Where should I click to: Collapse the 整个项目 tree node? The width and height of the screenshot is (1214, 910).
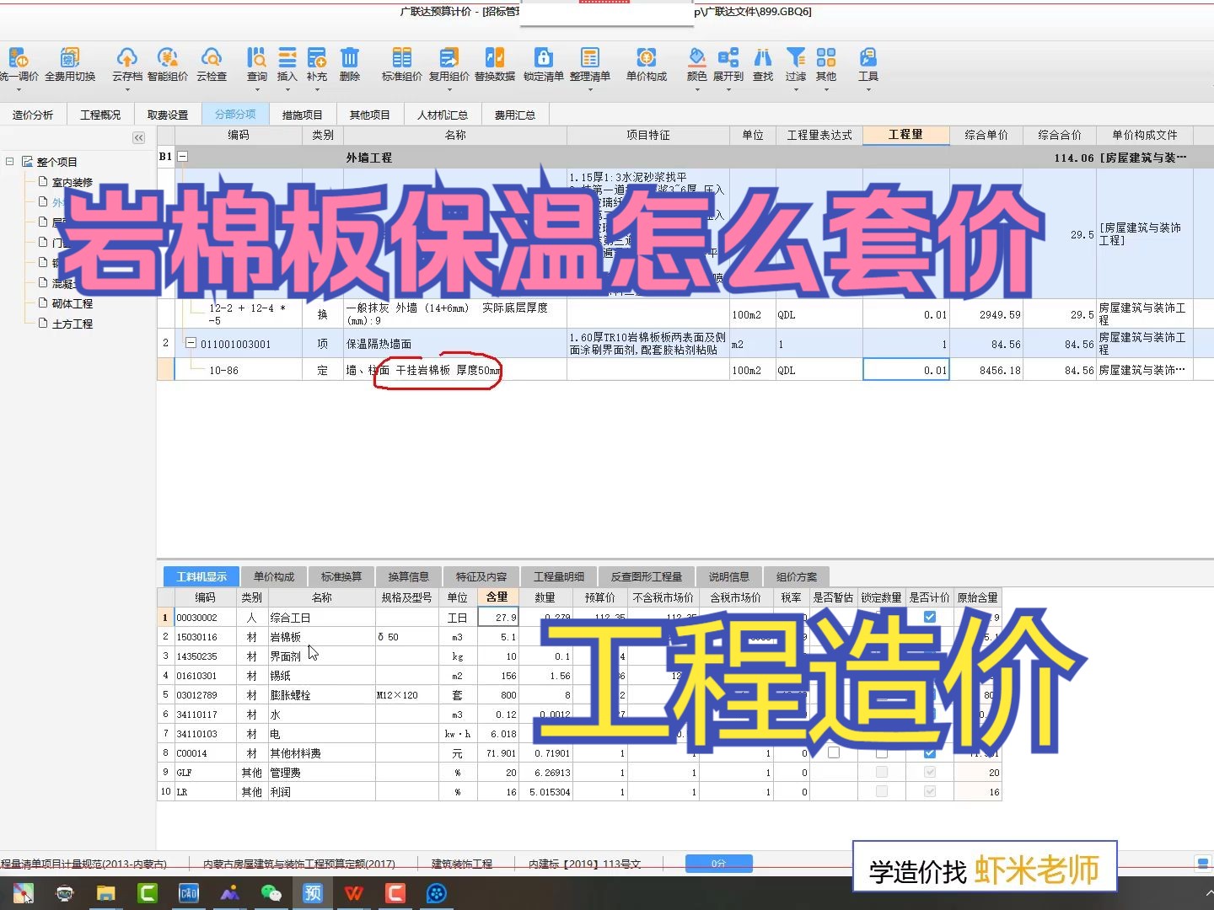pos(10,161)
